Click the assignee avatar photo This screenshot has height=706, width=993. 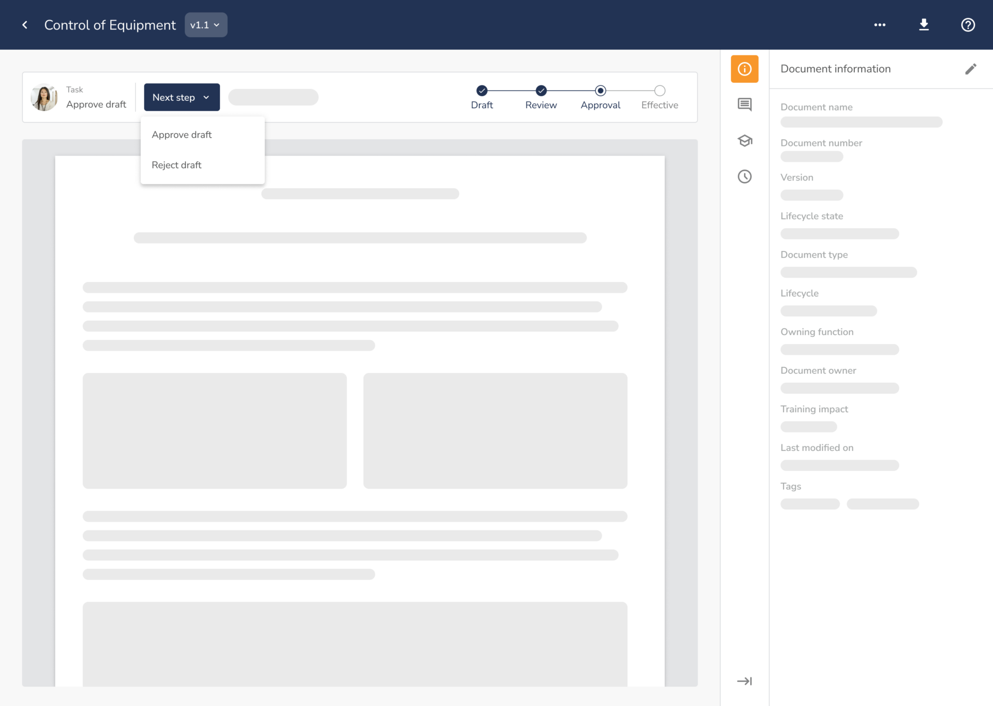point(44,97)
